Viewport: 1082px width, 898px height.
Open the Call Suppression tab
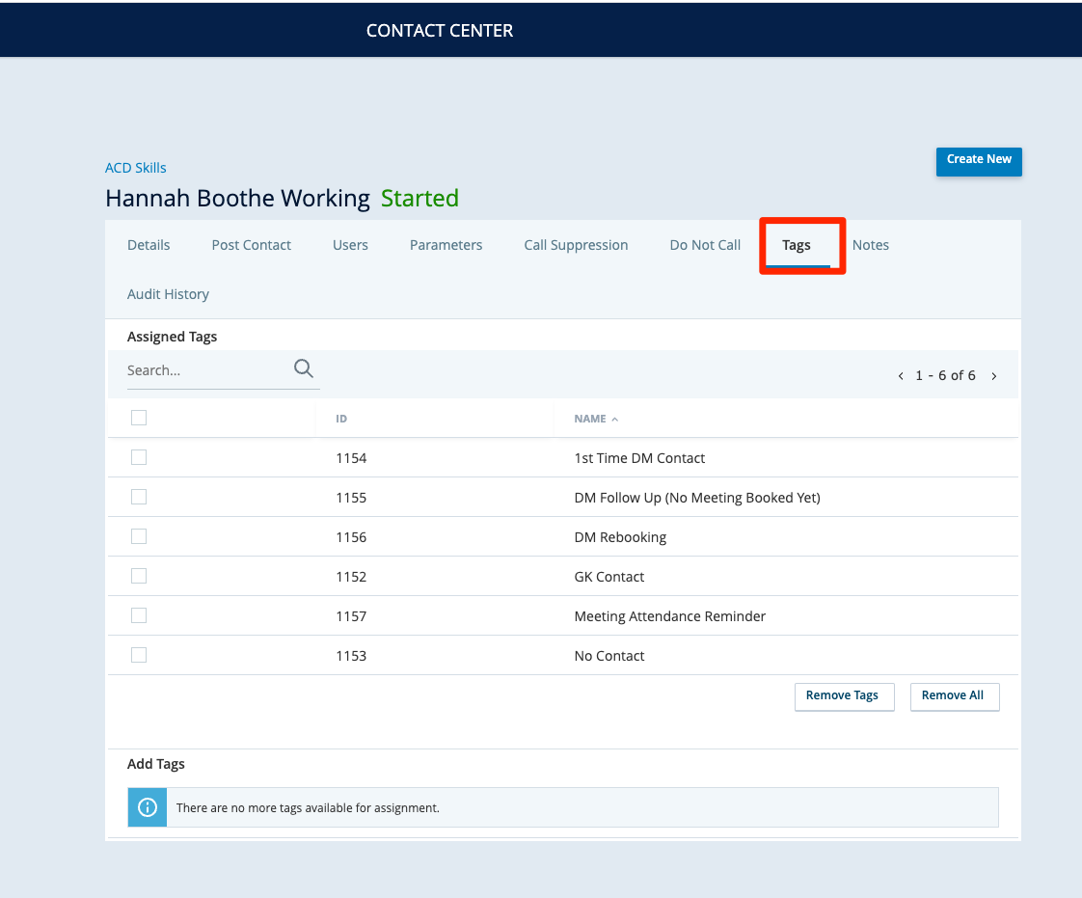pos(576,245)
